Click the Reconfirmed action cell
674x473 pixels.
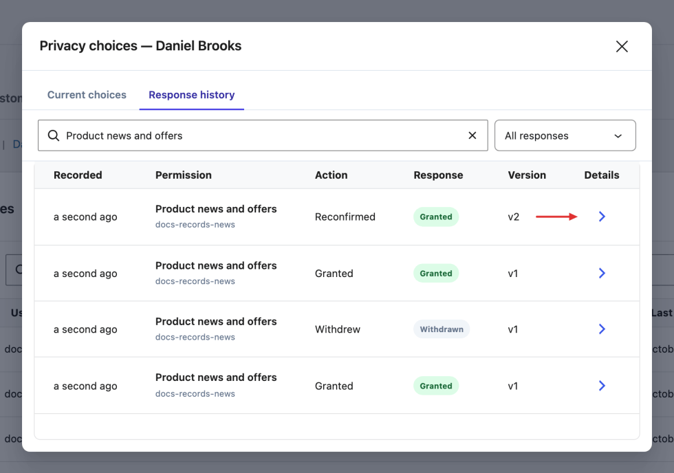345,217
